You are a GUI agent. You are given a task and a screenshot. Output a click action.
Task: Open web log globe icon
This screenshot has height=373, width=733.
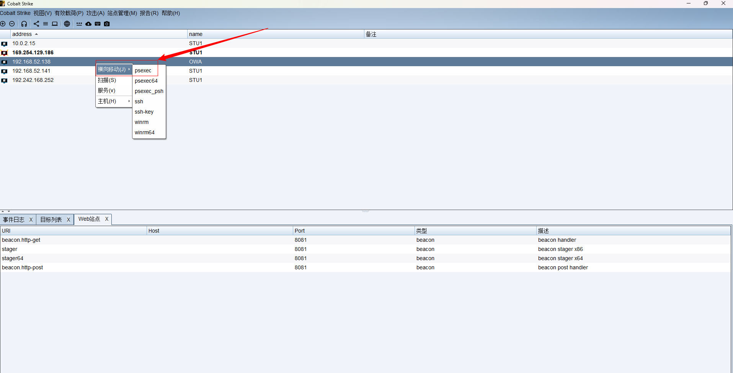coord(67,24)
